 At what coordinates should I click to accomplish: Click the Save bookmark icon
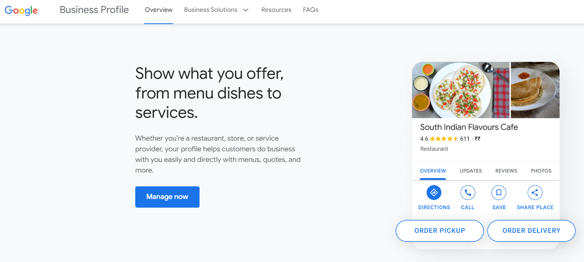[x=499, y=192]
